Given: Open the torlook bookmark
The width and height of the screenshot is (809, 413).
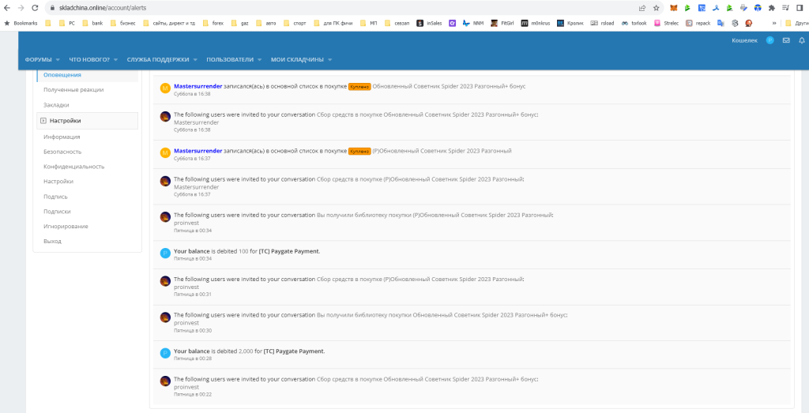Looking at the screenshot, I should (x=634, y=23).
